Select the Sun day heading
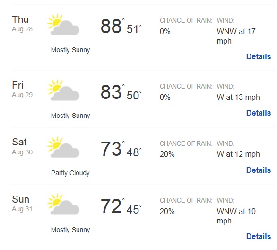 coord(20,199)
